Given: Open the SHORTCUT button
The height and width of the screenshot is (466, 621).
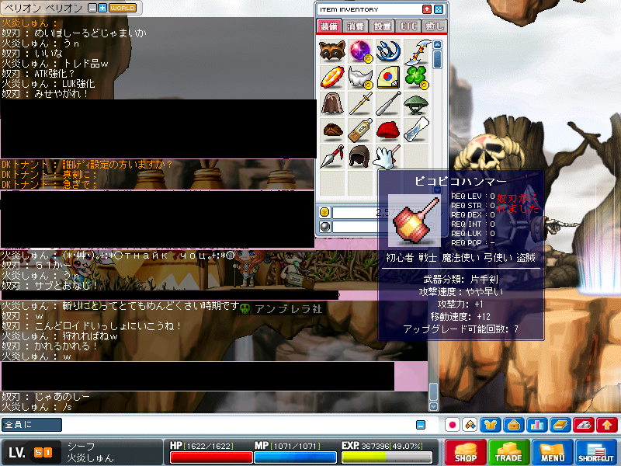Looking at the screenshot, I should (x=596, y=452).
